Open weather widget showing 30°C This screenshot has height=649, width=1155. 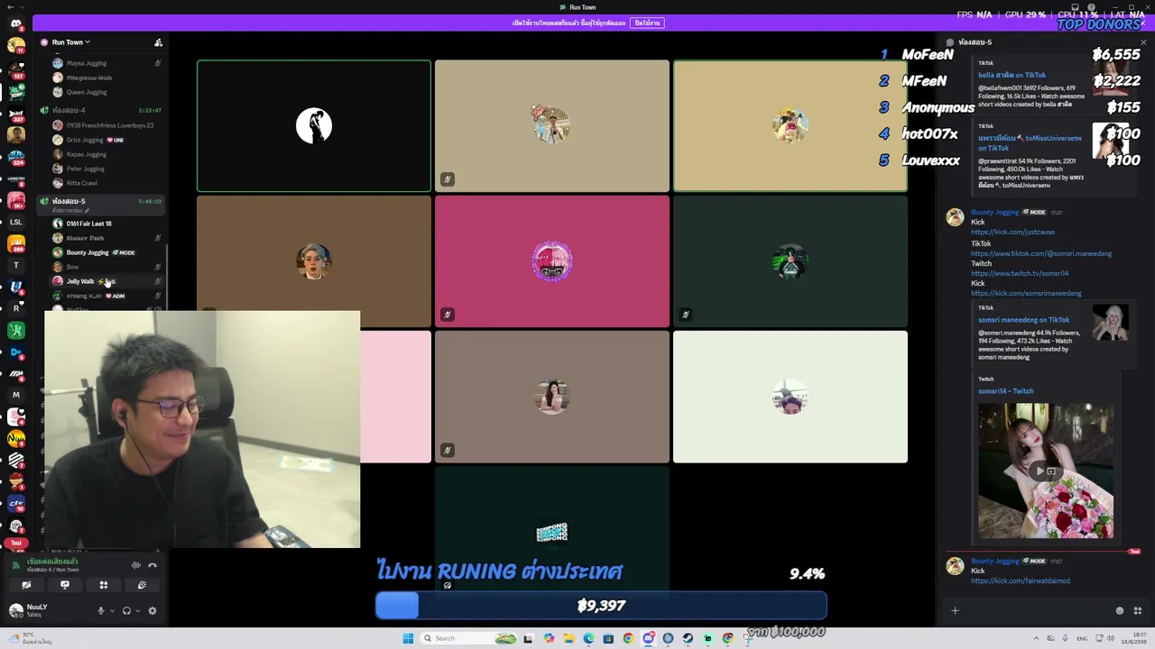tap(29, 638)
